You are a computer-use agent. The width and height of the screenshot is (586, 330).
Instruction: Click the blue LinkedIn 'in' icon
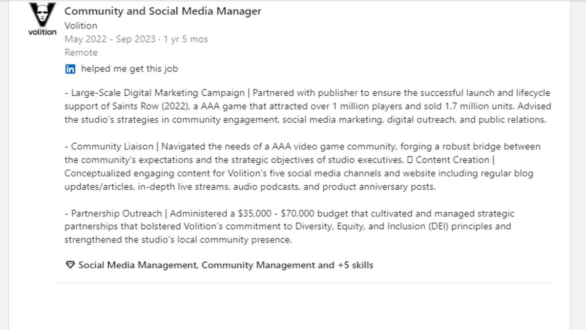70,69
